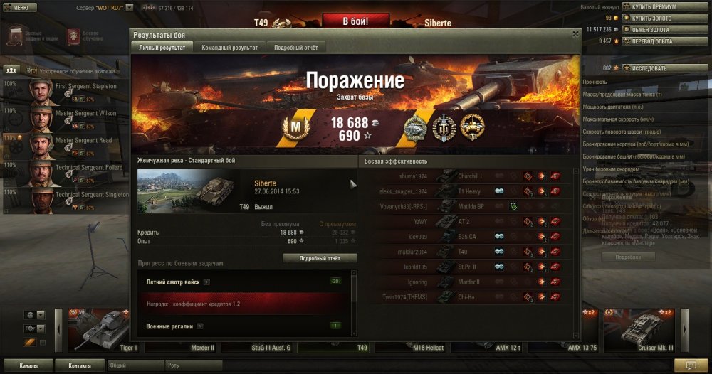Viewport: 712px width, 374px height.
Task: Toggle the elite vehicle filter checkbox
Action: (x=43, y=343)
